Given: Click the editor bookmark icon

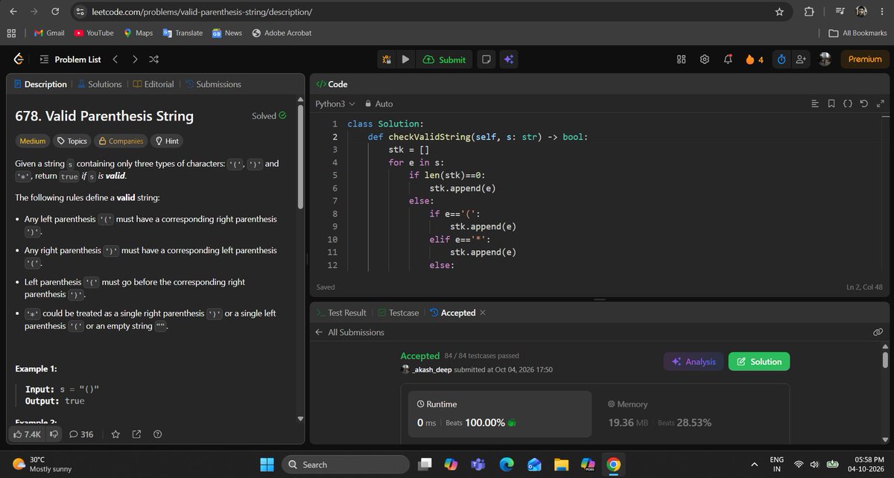Looking at the screenshot, I should tap(831, 103).
